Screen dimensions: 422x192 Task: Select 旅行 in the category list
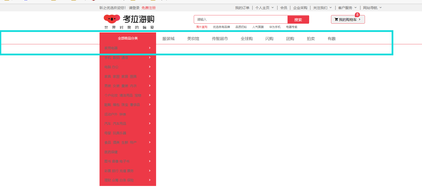[115, 171]
